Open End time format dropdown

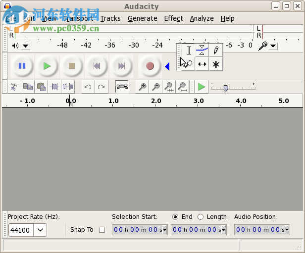point(224,230)
